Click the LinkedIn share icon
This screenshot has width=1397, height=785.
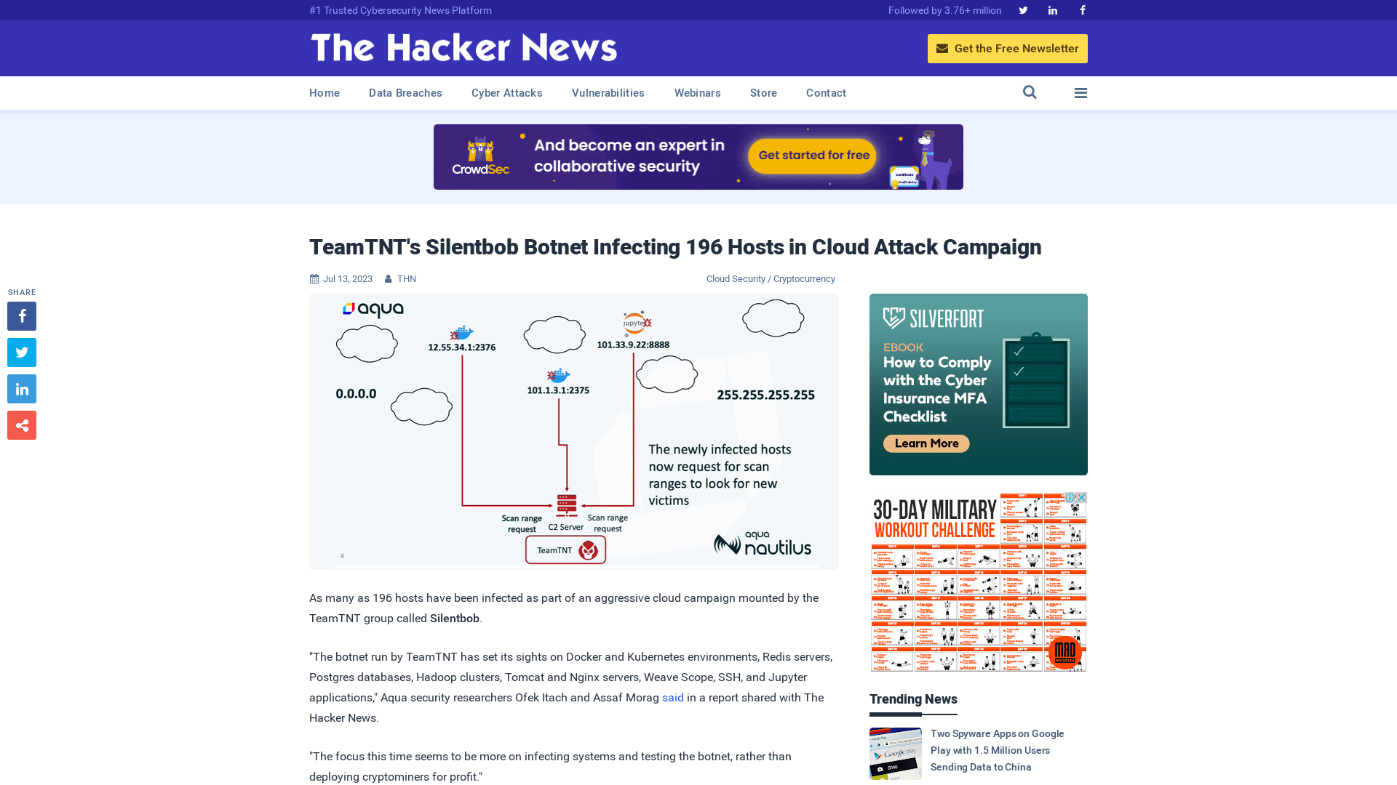click(21, 388)
